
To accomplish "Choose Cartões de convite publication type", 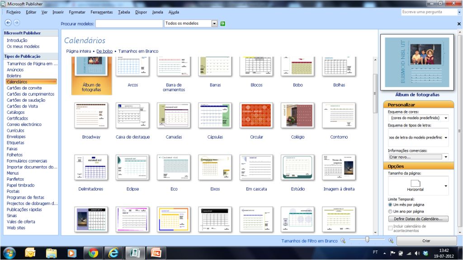I will pos(24,88).
